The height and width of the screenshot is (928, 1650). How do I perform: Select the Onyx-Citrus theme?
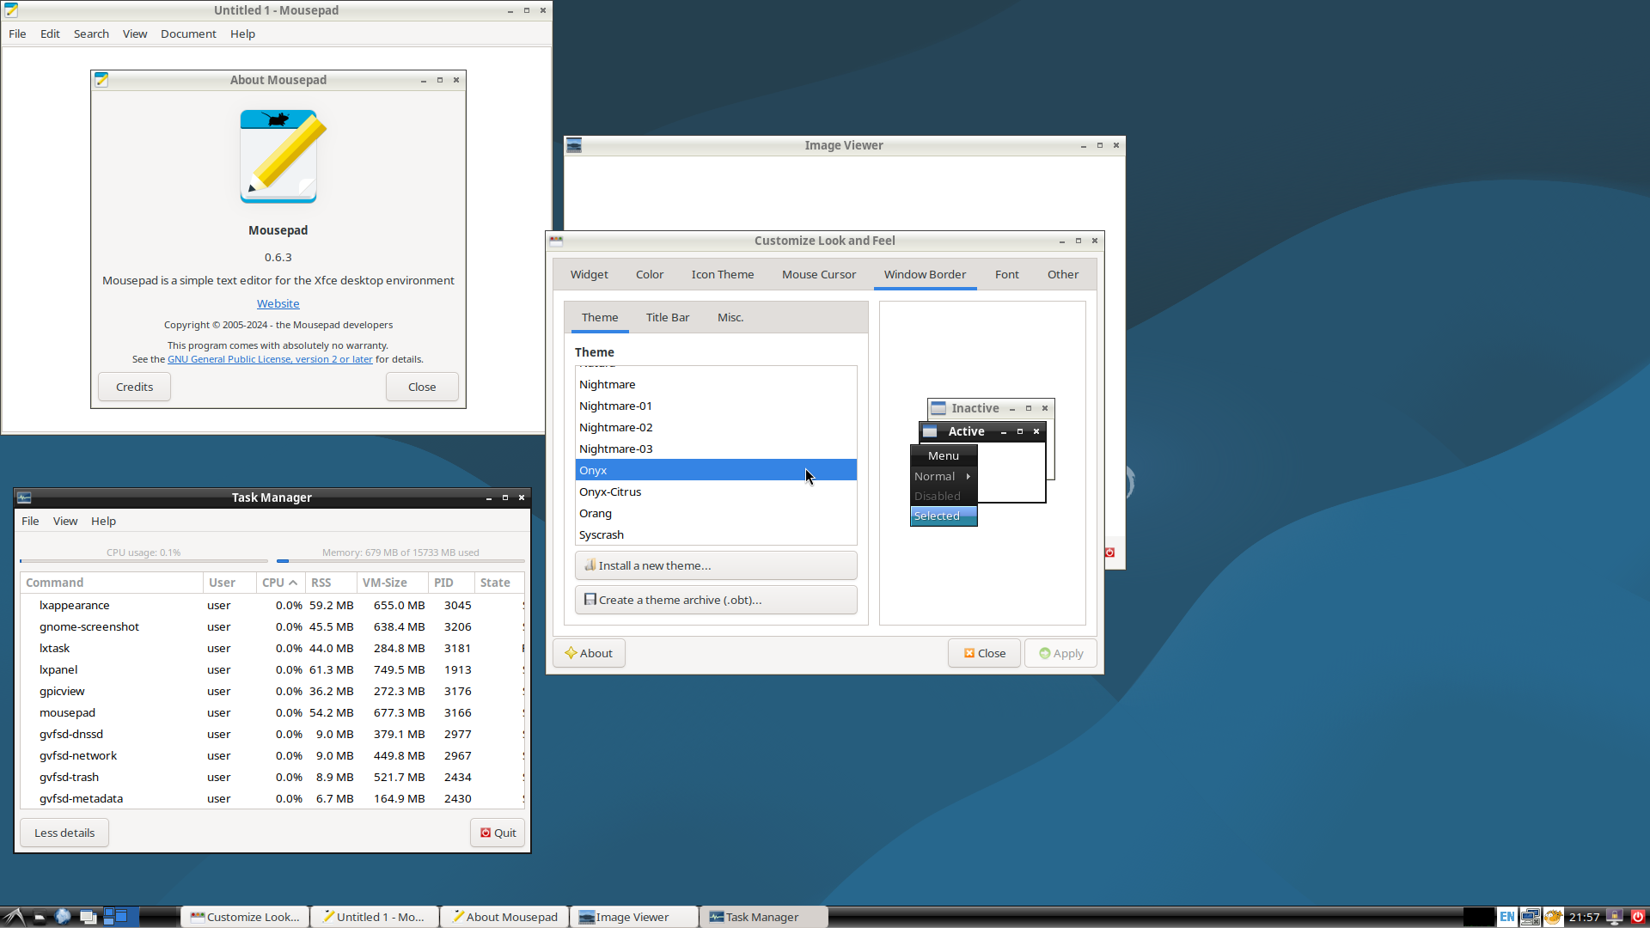716,491
